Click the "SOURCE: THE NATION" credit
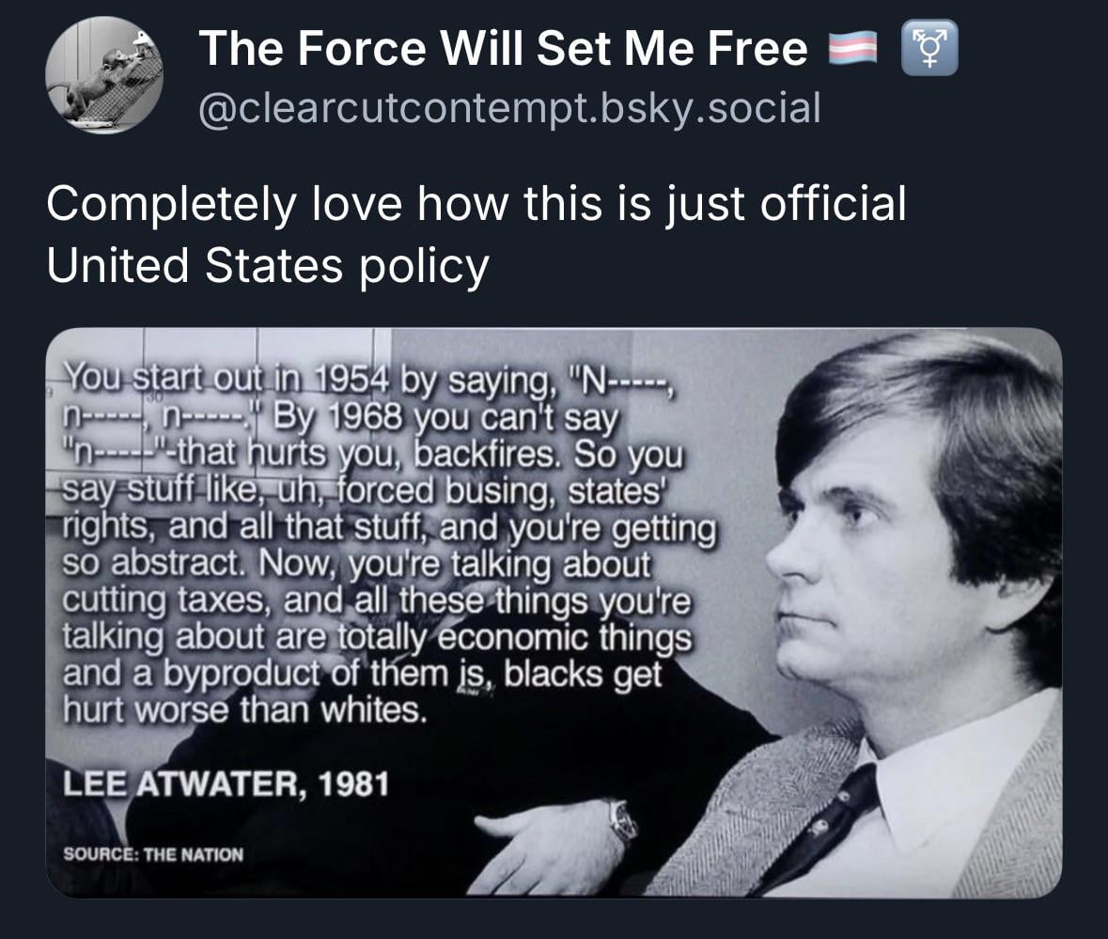The height and width of the screenshot is (939, 1108). pos(152,854)
